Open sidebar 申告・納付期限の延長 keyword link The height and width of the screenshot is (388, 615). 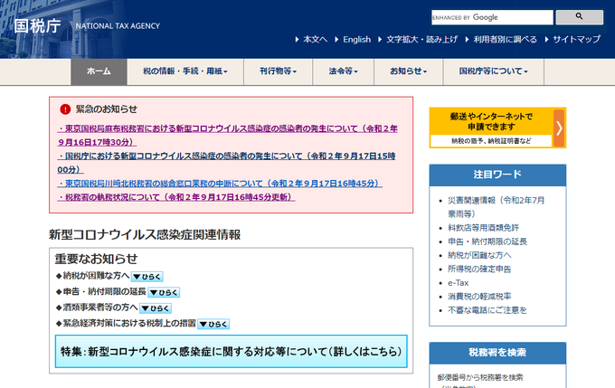pyautogui.click(x=487, y=241)
